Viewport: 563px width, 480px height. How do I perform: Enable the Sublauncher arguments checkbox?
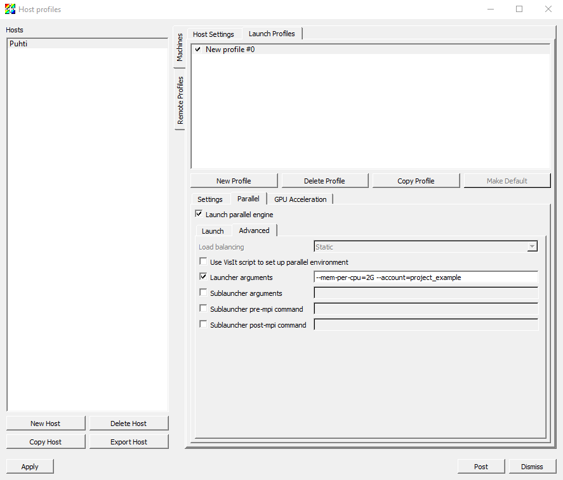(203, 293)
